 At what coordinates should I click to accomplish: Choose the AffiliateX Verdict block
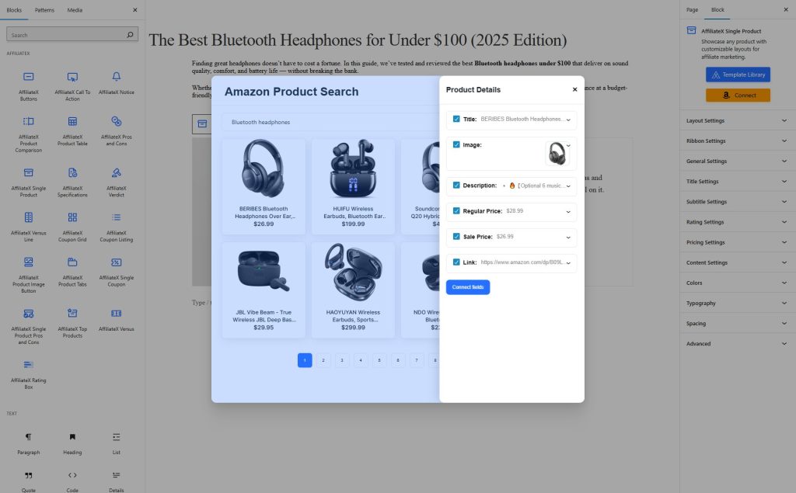click(x=117, y=182)
